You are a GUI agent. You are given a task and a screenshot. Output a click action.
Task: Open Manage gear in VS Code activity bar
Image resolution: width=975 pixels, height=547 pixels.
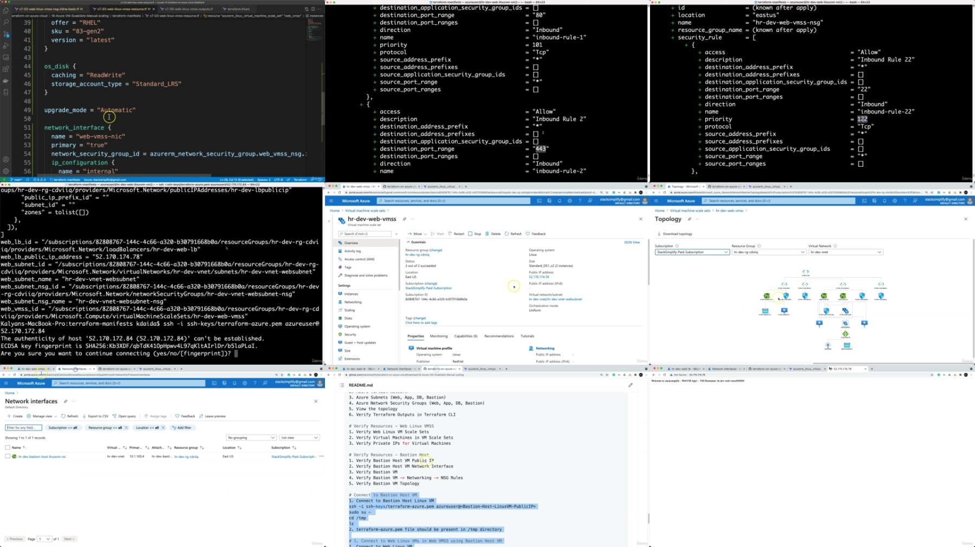pos(6,170)
